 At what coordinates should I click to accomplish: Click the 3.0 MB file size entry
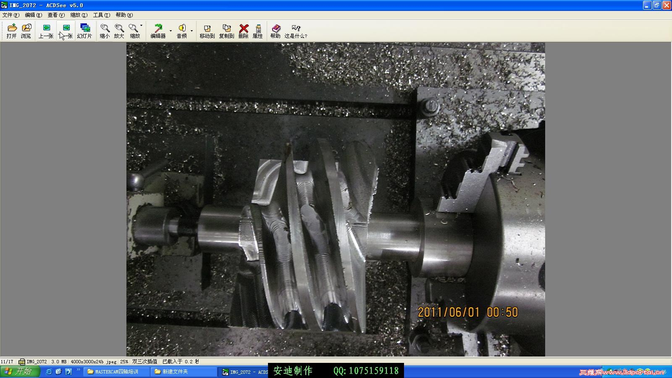[59, 362]
